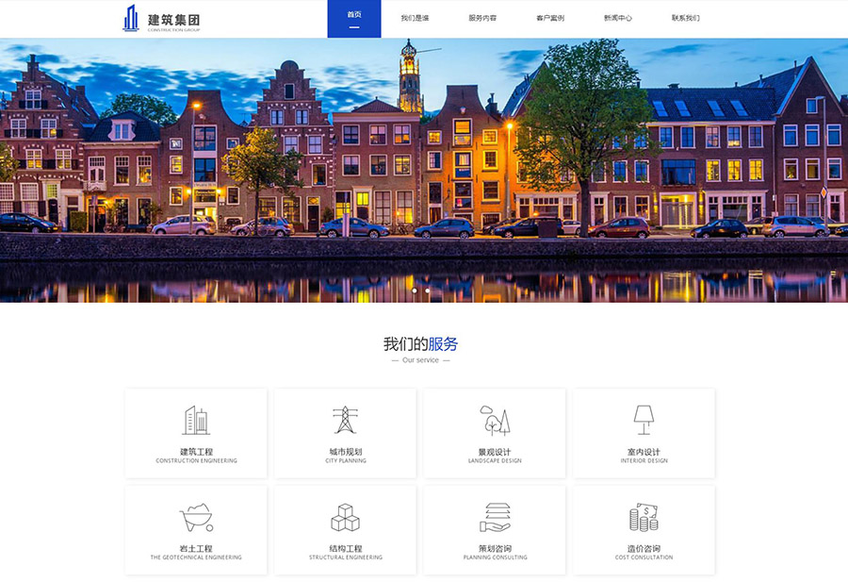The height and width of the screenshot is (582, 848).
Task: Select the power tower icon for 城市规划
Action: tap(345, 421)
